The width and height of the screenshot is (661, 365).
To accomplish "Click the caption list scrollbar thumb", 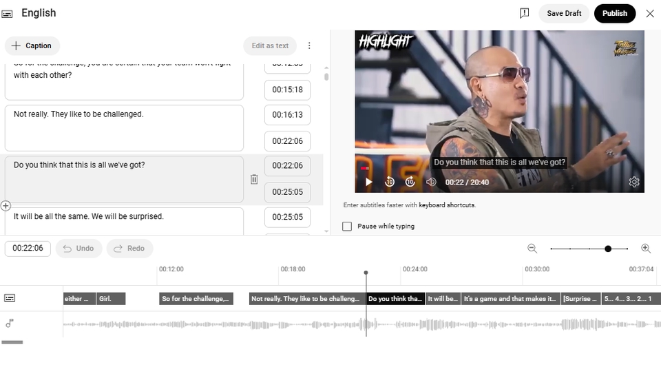I will [326, 76].
